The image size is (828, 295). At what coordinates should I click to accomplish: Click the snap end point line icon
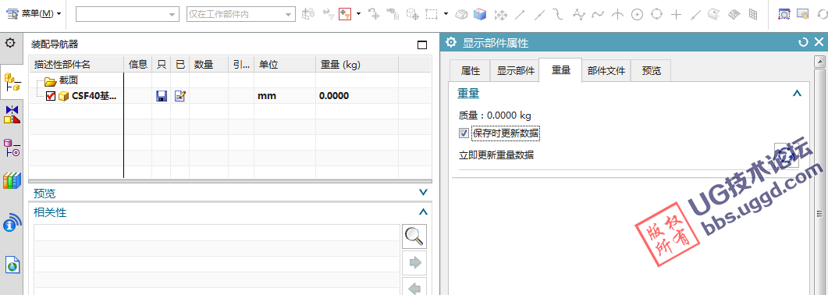521,14
